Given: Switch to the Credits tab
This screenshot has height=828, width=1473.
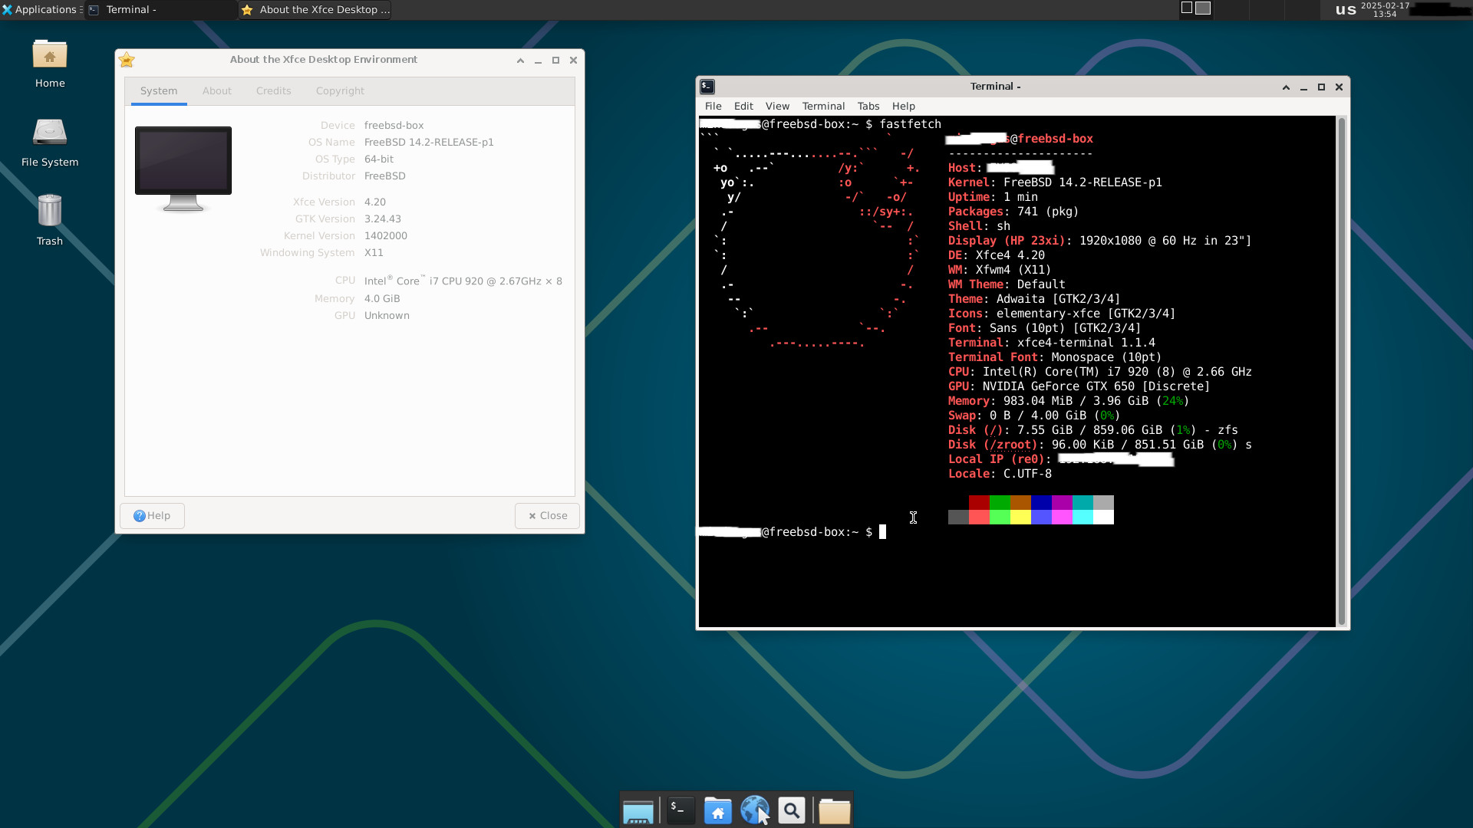Looking at the screenshot, I should tap(273, 90).
